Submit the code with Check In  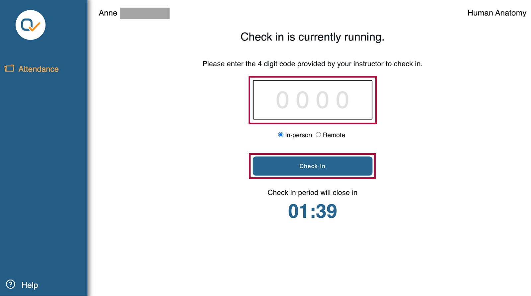[312, 166]
